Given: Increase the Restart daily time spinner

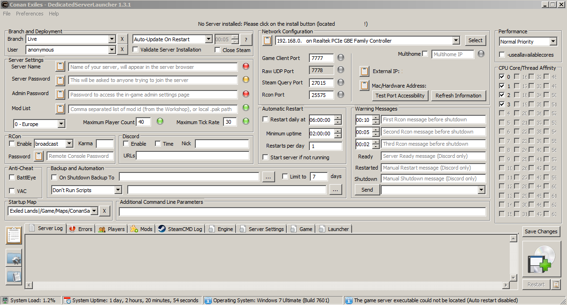Looking at the screenshot, I should 338,118.
